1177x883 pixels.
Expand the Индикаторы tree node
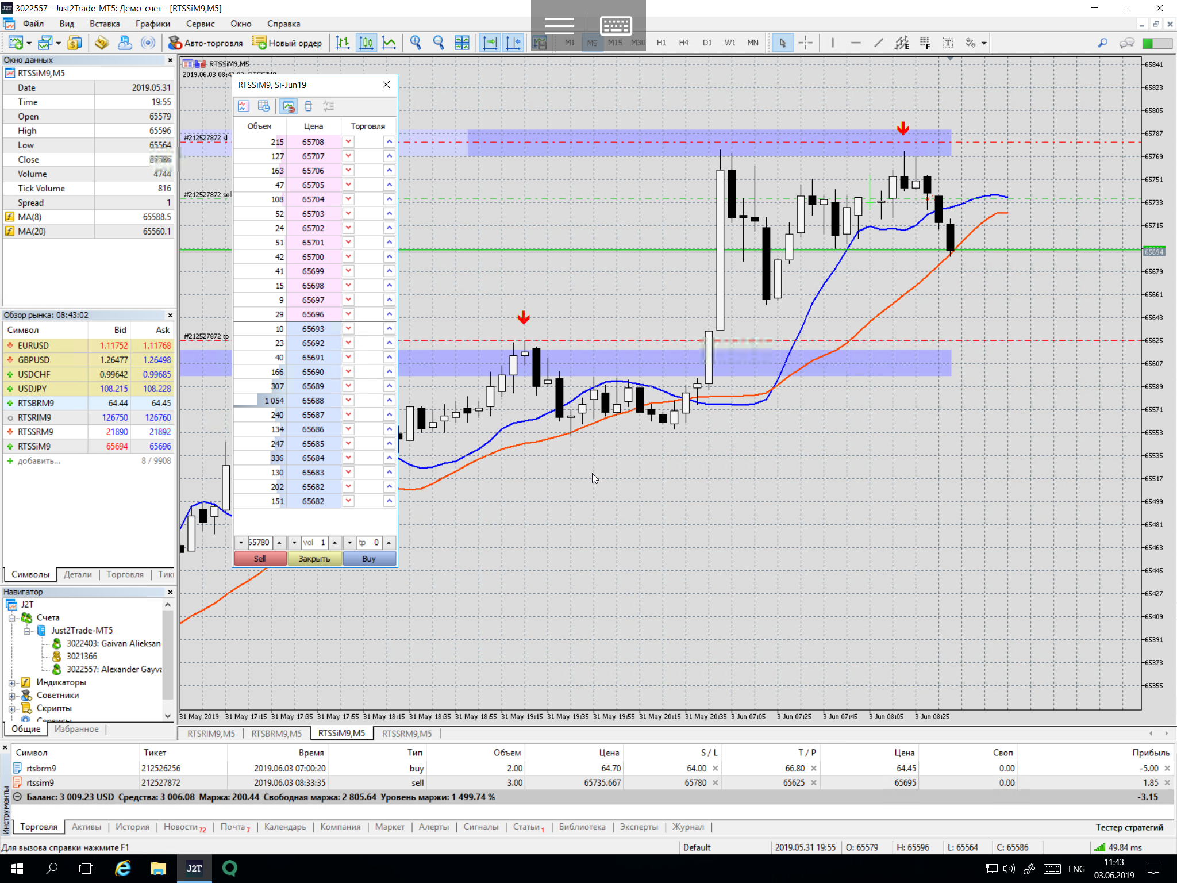pyautogui.click(x=11, y=682)
